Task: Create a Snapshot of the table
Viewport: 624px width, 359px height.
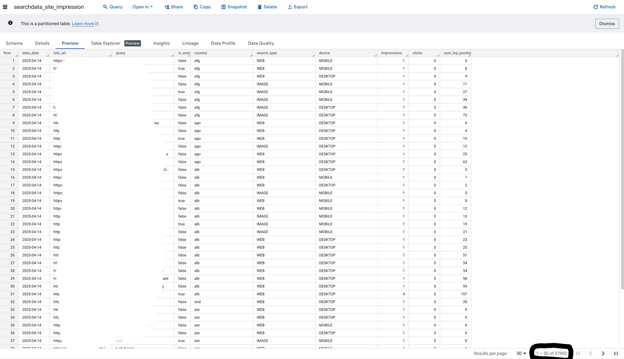Action: pyautogui.click(x=234, y=7)
